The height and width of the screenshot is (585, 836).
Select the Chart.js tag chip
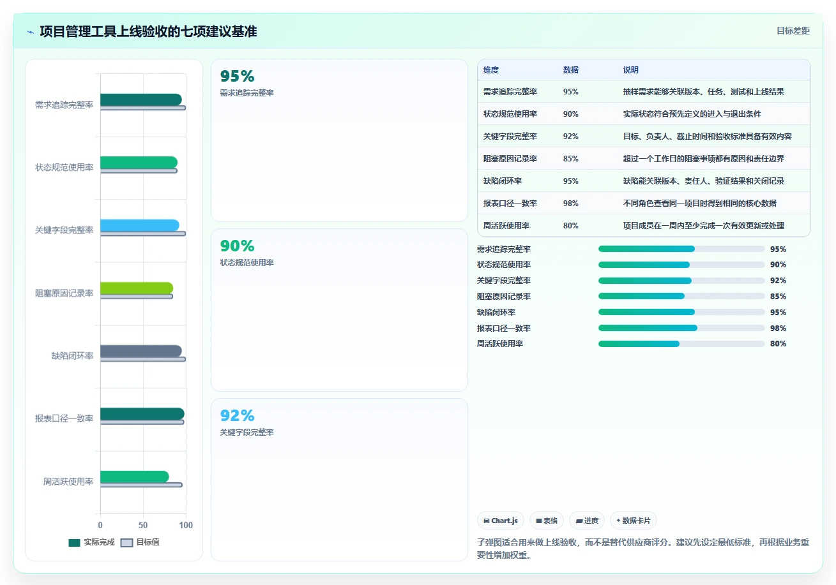pyautogui.click(x=500, y=521)
